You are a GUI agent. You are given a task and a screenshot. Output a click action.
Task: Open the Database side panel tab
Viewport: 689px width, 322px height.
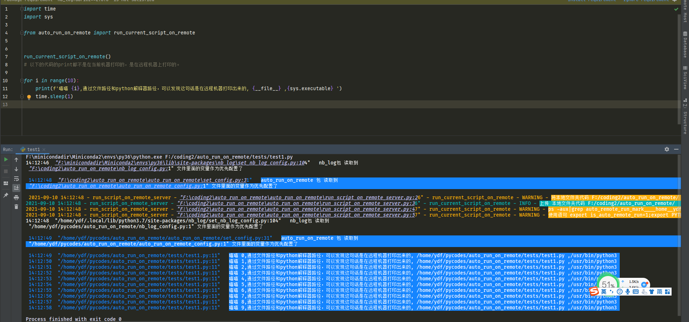pyautogui.click(x=685, y=45)
